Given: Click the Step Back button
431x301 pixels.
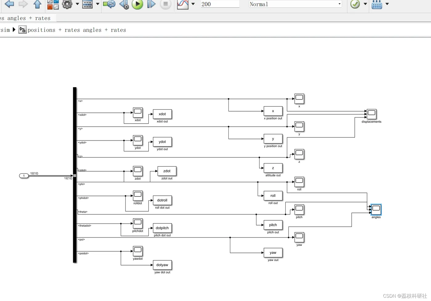Looking at the screenshot, I should point(124,4).
